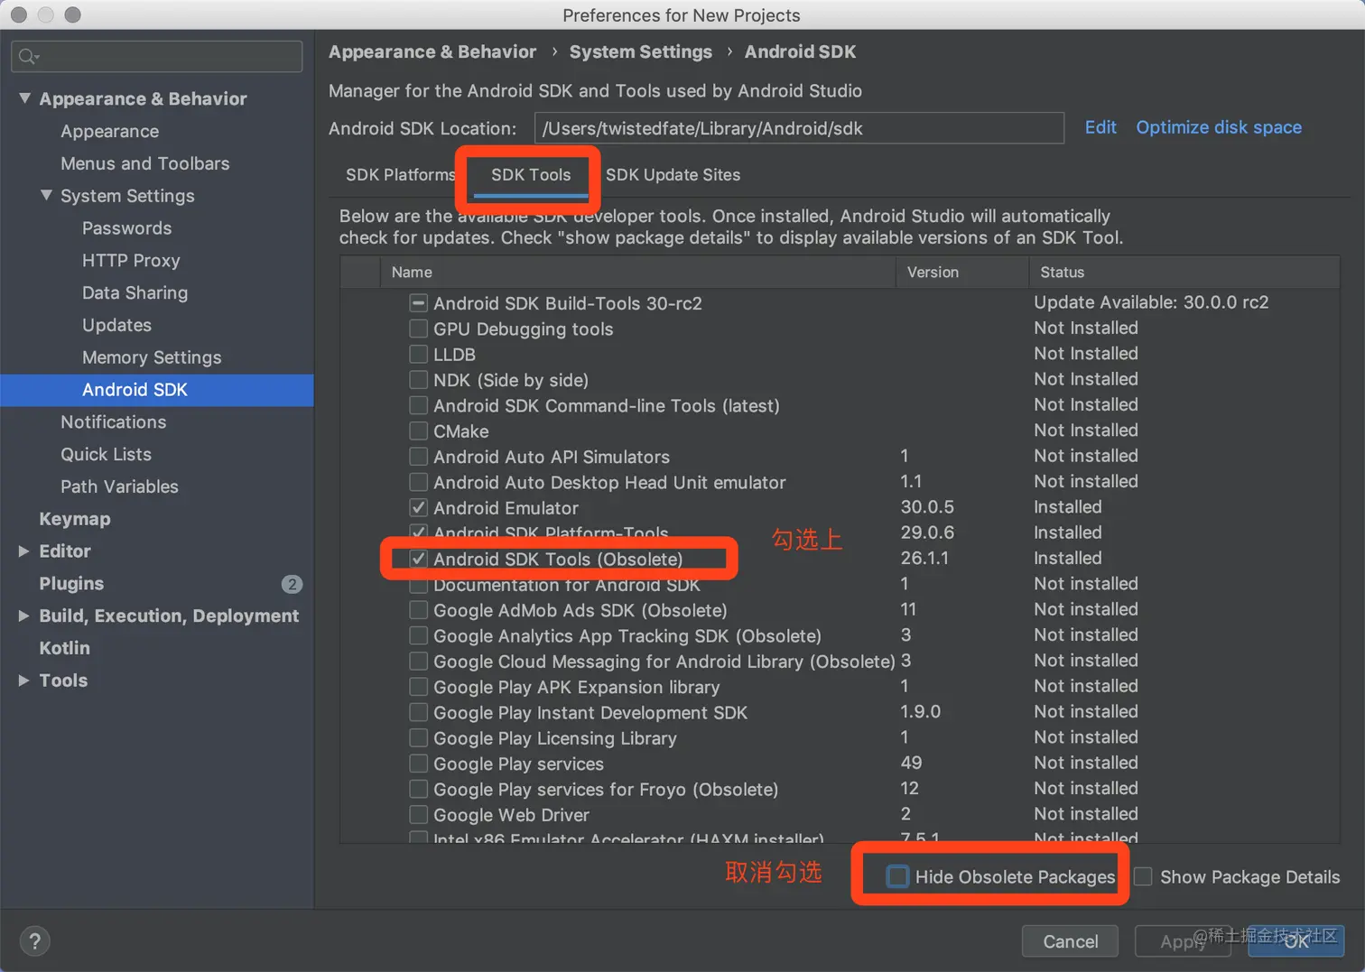The height and width of the screenshot is (972, 1365).
Task: Tick the NDK (Side by side) checkbox
Action: (x=418, y=380)
